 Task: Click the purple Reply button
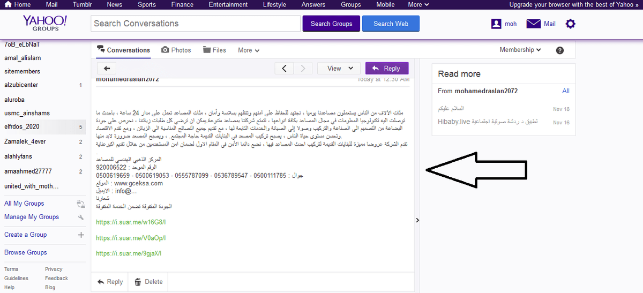point(386,69)
